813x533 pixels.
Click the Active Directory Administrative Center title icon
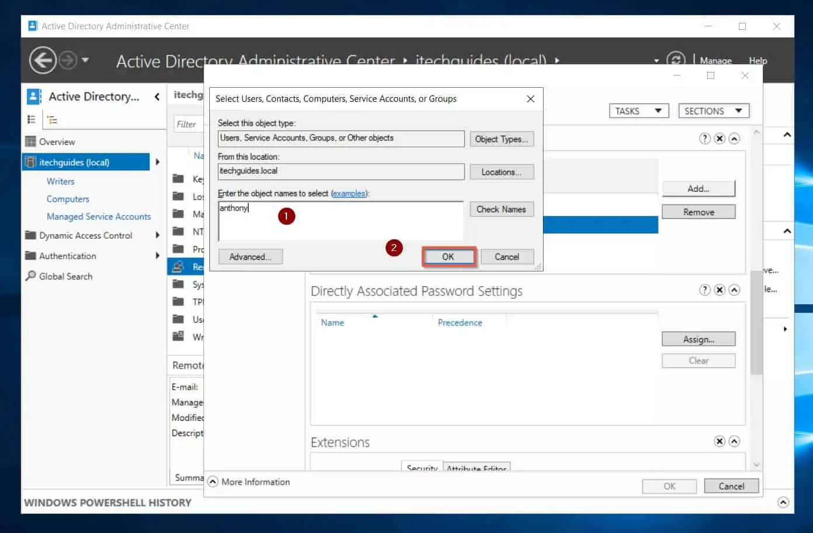click(x=33, y=26)
